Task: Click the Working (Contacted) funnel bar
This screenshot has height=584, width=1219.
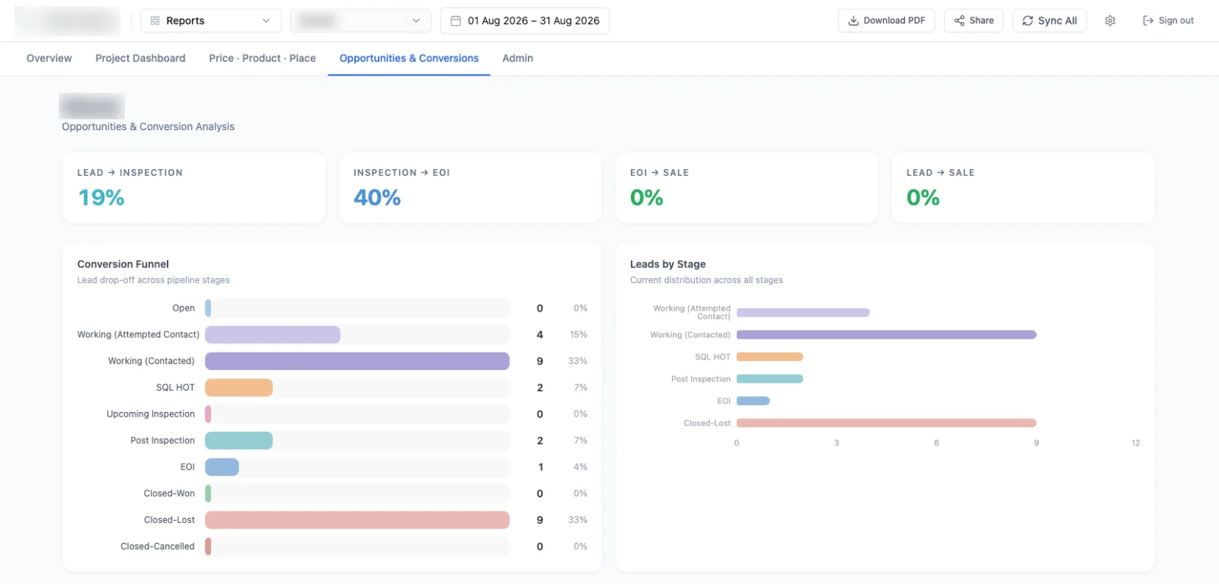Action: coord(357,361)
